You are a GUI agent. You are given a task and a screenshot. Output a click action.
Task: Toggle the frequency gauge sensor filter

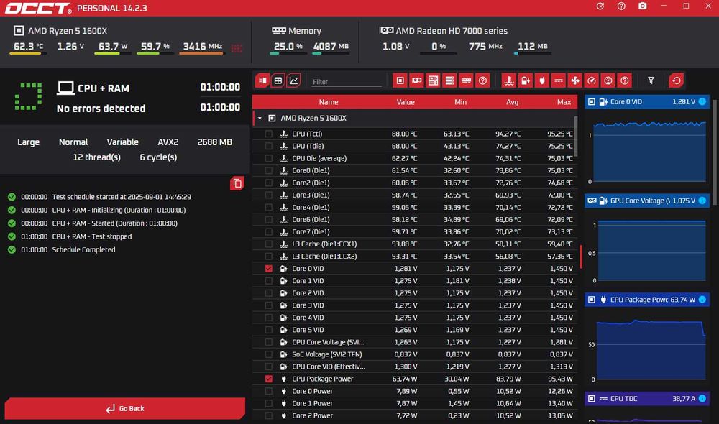pyautogui.click(x=592, y=80)
